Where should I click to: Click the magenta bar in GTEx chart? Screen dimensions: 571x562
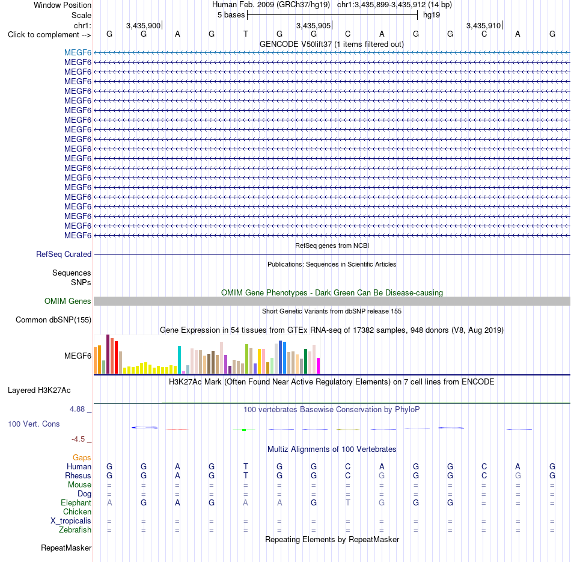pyautogui.click(x=319, y=366)
